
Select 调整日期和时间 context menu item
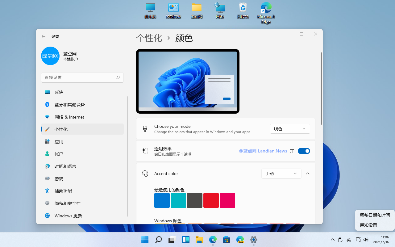375,215
